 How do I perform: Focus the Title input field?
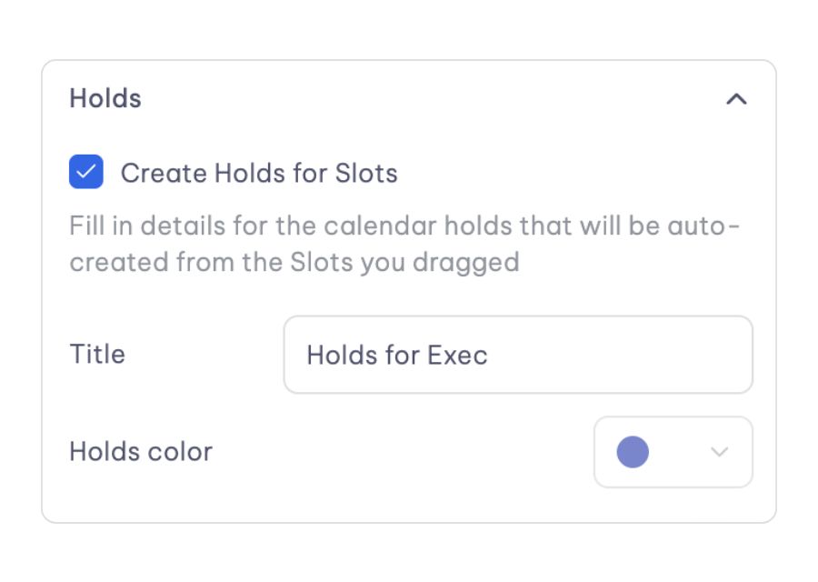point(518,355)
